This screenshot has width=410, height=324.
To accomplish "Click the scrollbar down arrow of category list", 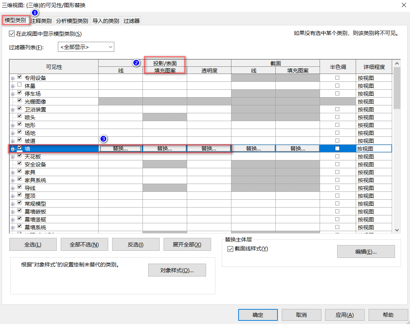I will (397, 230).
